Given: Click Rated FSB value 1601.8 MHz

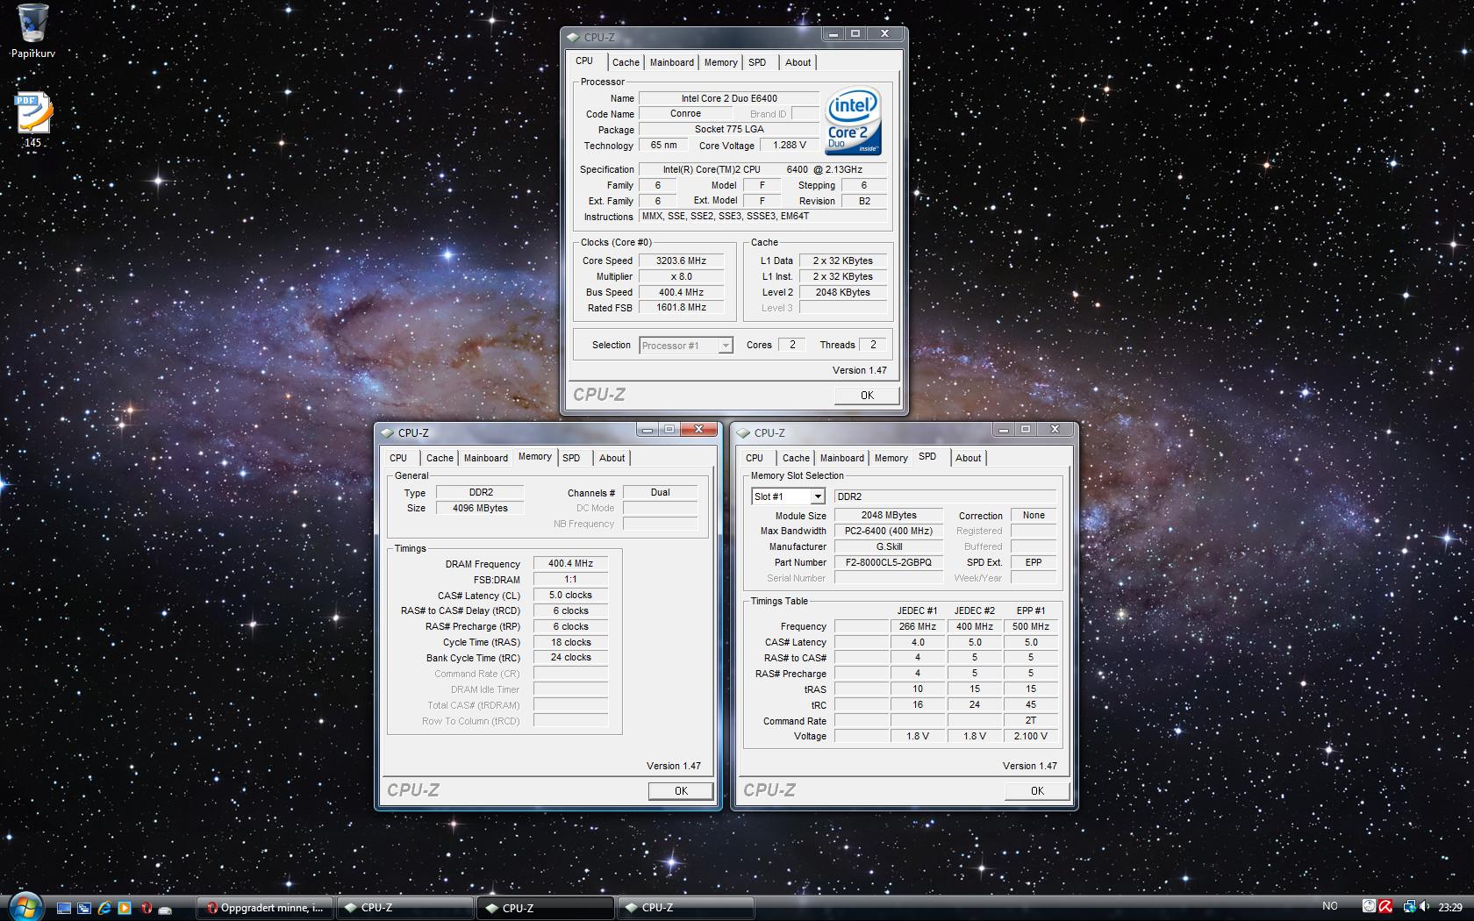Looking at the screenshot, I should pyautogui.click(x=681, y=308).
